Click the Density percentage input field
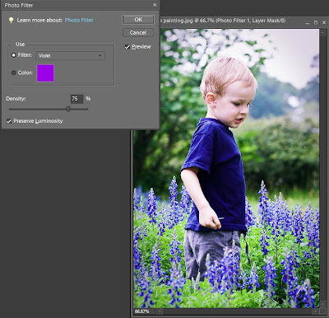This screenshot has width=329, height=318. point(76,99)
